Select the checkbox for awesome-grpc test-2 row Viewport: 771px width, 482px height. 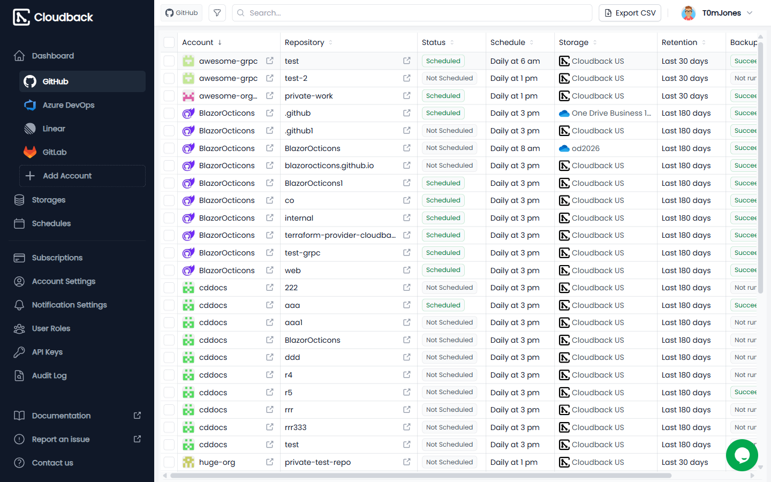169,78
